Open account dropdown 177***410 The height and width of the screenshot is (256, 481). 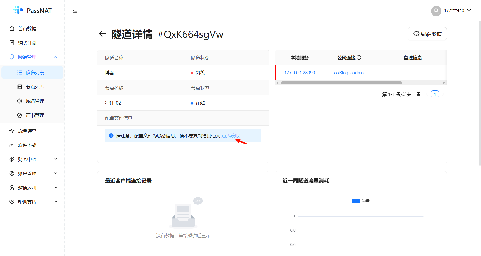tap(457, 11)
